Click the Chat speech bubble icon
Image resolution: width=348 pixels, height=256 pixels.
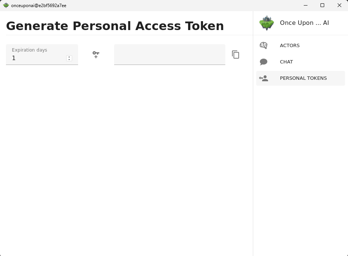pos(264,62)
